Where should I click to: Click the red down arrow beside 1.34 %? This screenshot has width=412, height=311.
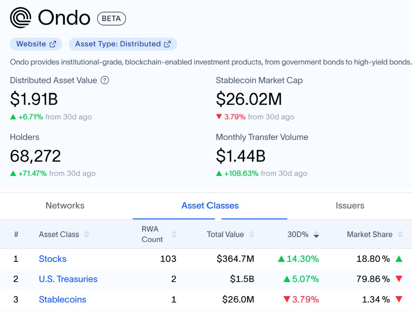pyautogui.click(x=399, y=299)
